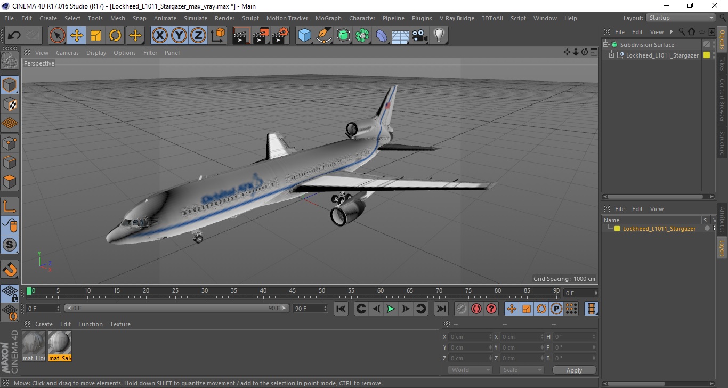Screen dimensions: 728x388
Task: Activate the Scale tool
Action: (x=96, y=36)
